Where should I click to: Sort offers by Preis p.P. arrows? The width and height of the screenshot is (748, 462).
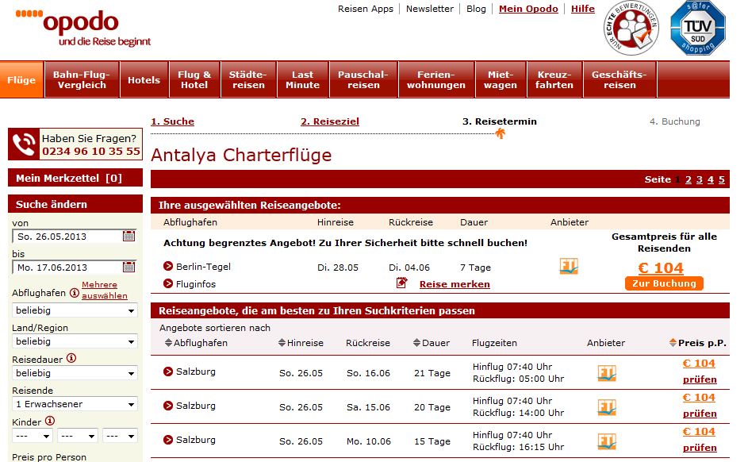[x=673, y=343]
